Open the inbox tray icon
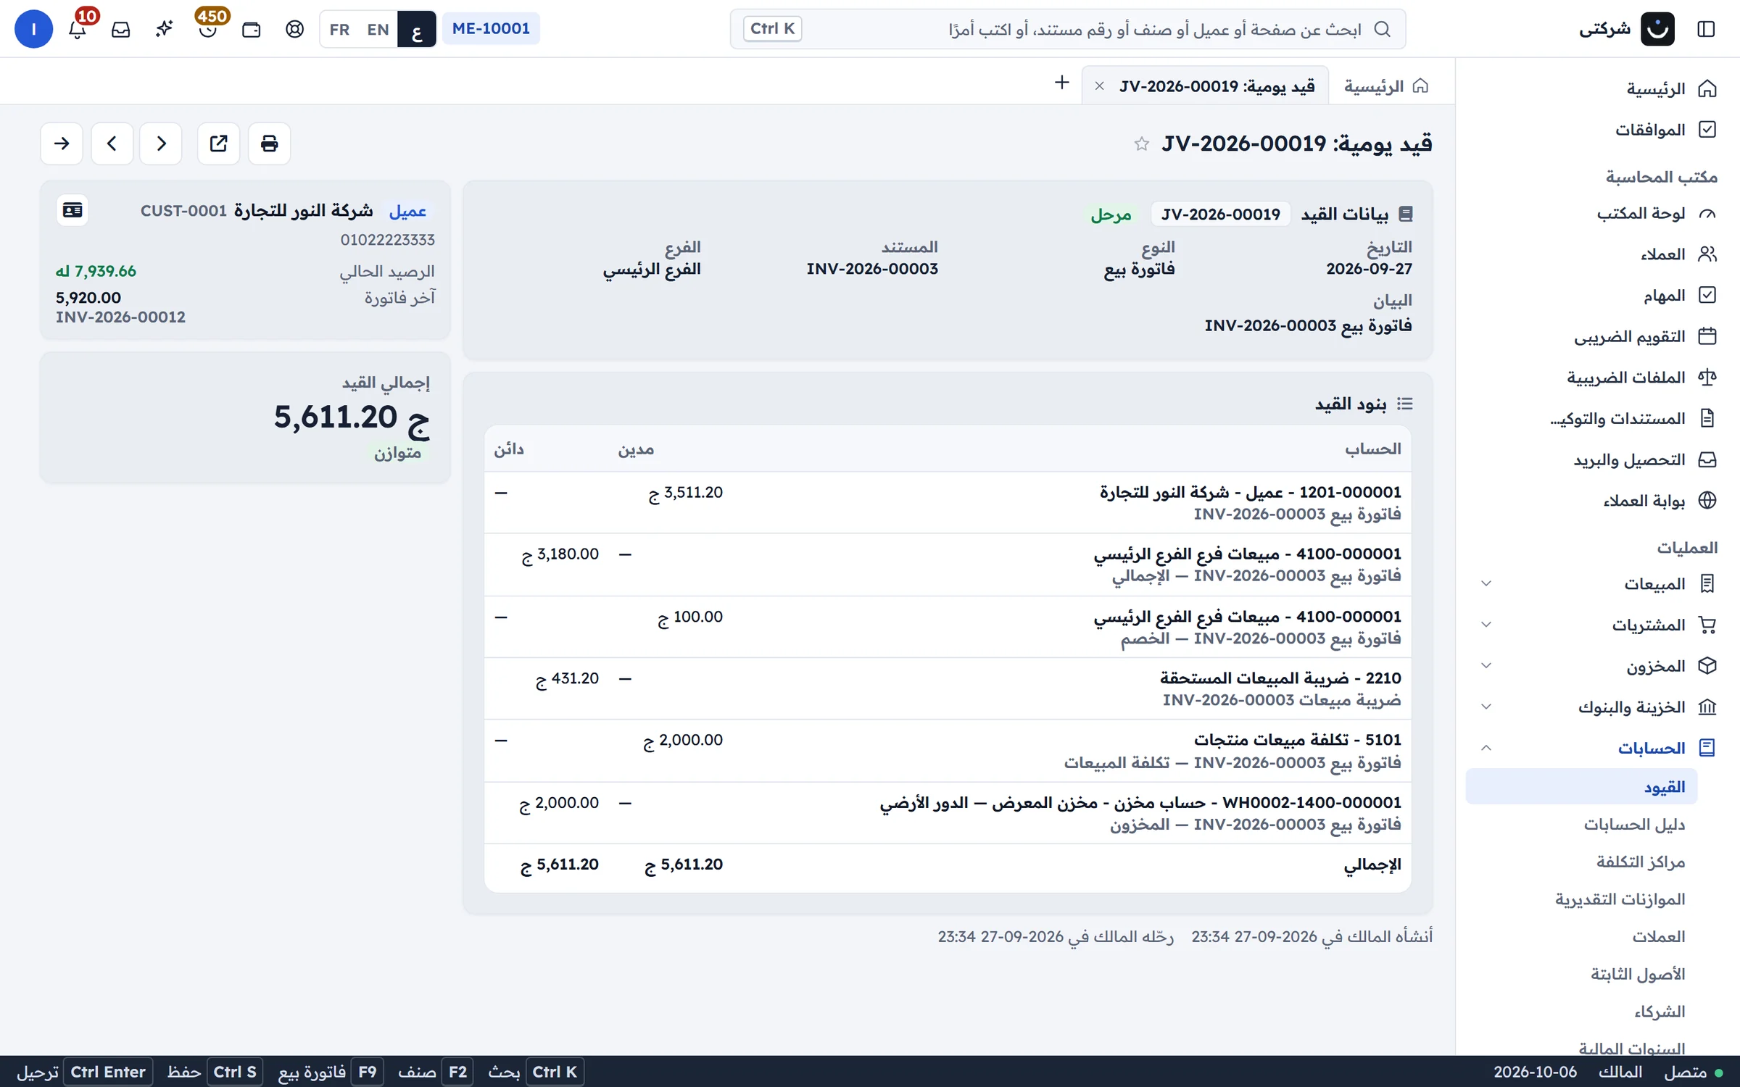1740x1087 pixels. coord(121,29)
